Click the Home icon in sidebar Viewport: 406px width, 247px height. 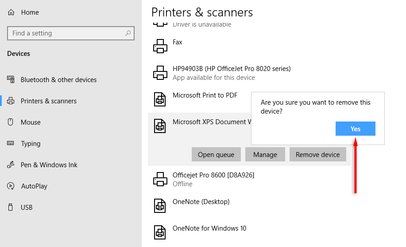click(12, 12)
